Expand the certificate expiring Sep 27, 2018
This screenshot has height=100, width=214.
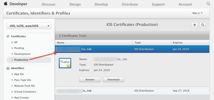132,91
